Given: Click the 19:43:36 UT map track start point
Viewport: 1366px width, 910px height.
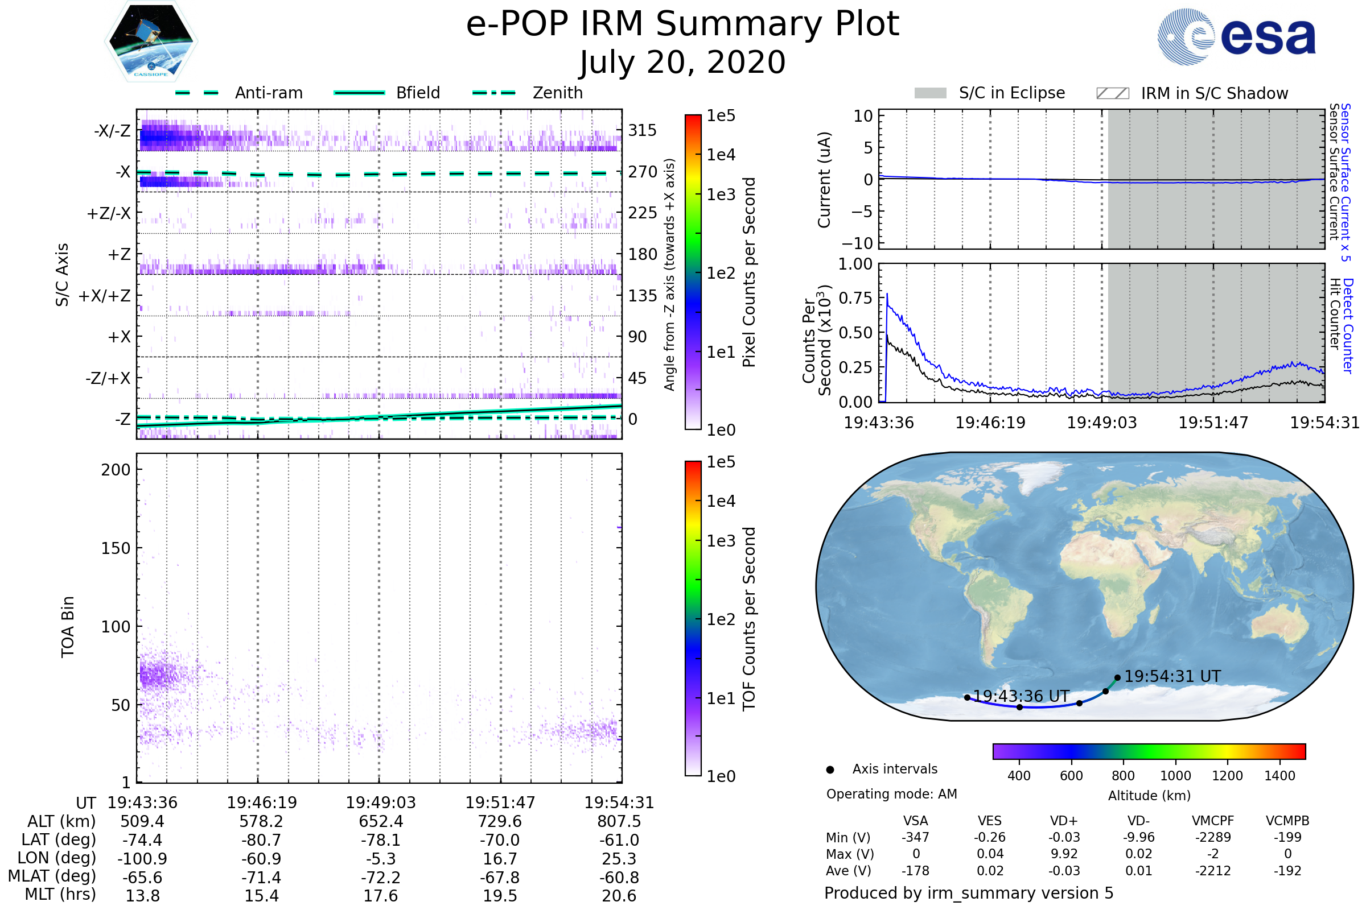Looking at the screenshot, I should tap(967, 698).
